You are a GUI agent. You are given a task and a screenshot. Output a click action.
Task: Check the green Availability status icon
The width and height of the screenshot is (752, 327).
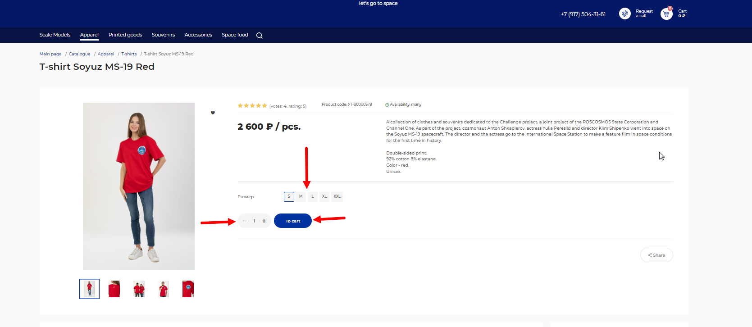click(x=387, y=105)
